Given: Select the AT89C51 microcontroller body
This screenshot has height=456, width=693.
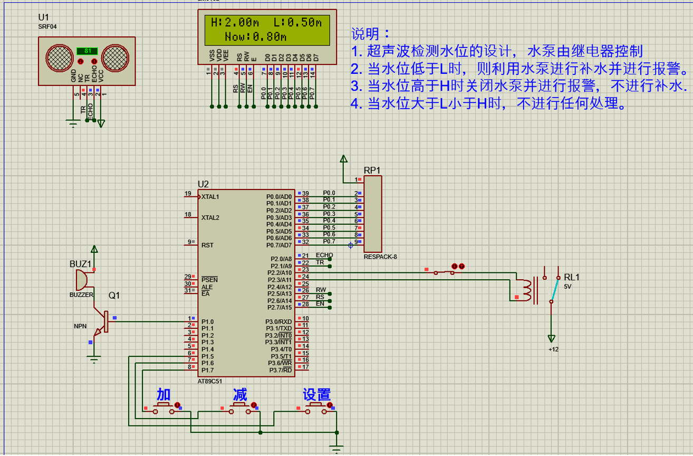Looking at the screenshot, I should (246, 283).
